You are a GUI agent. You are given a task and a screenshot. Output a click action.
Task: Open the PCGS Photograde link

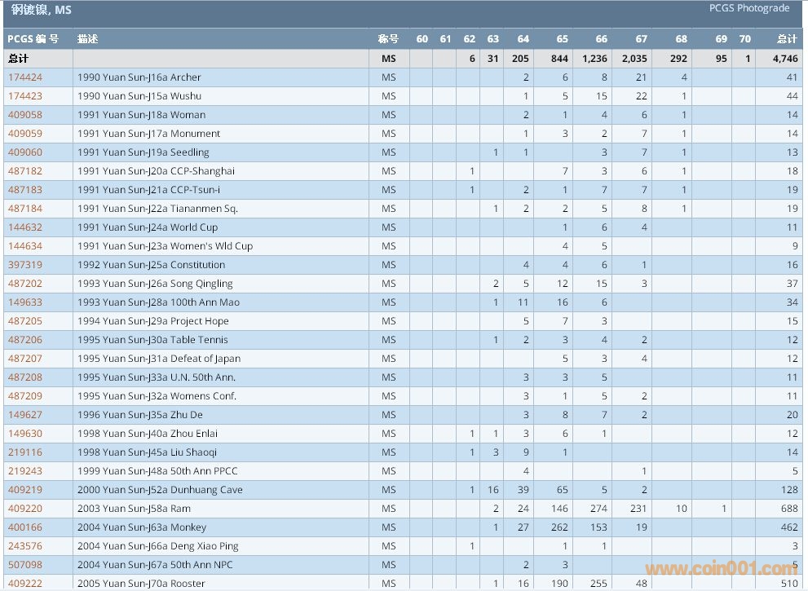[x=748, y=8]
